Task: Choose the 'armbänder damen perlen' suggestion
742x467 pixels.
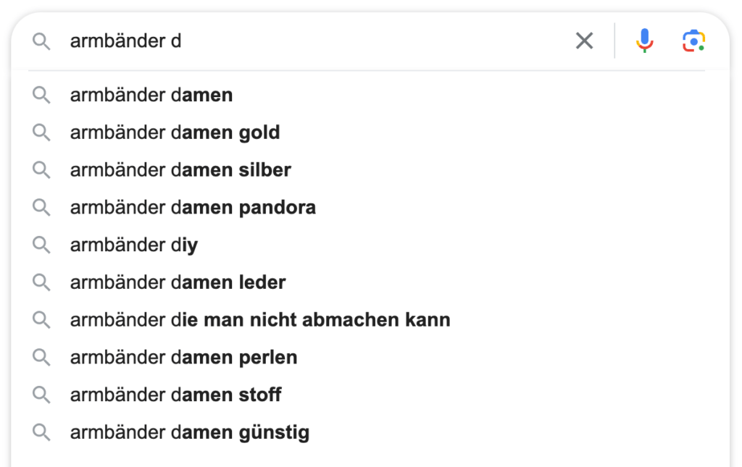Action: [370, 358]
